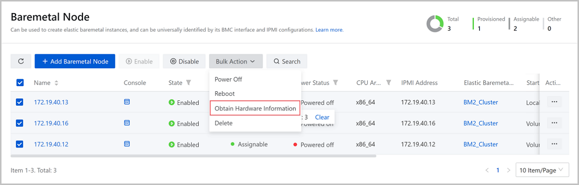Choose Obtain Hardware Information menu item

(255, 109)
